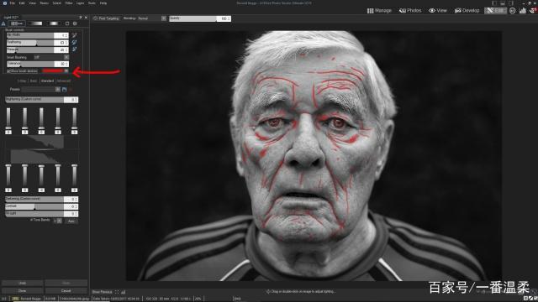Click the Nib Width value field

pyautogui.click(x=61, y=35)
